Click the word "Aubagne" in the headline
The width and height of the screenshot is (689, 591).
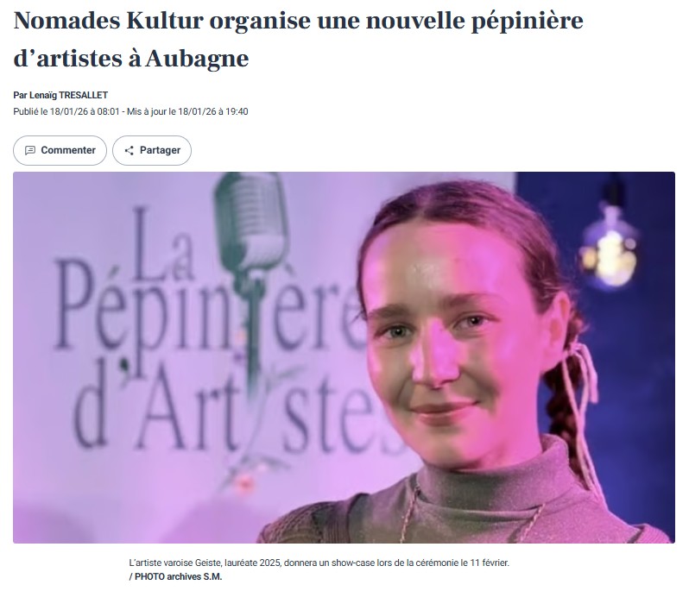(197, 59)
